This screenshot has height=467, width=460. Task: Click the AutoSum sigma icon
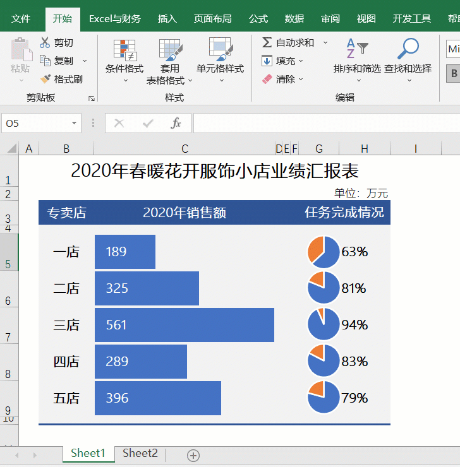(x=267, y=42)
